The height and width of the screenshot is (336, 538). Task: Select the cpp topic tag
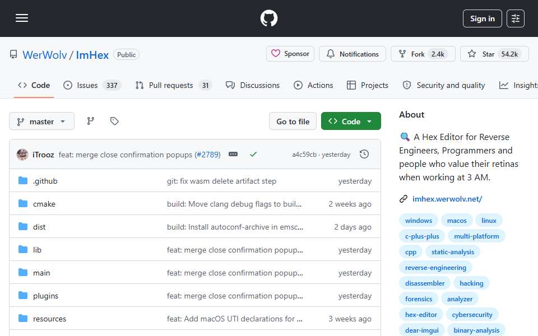(410, 252)
